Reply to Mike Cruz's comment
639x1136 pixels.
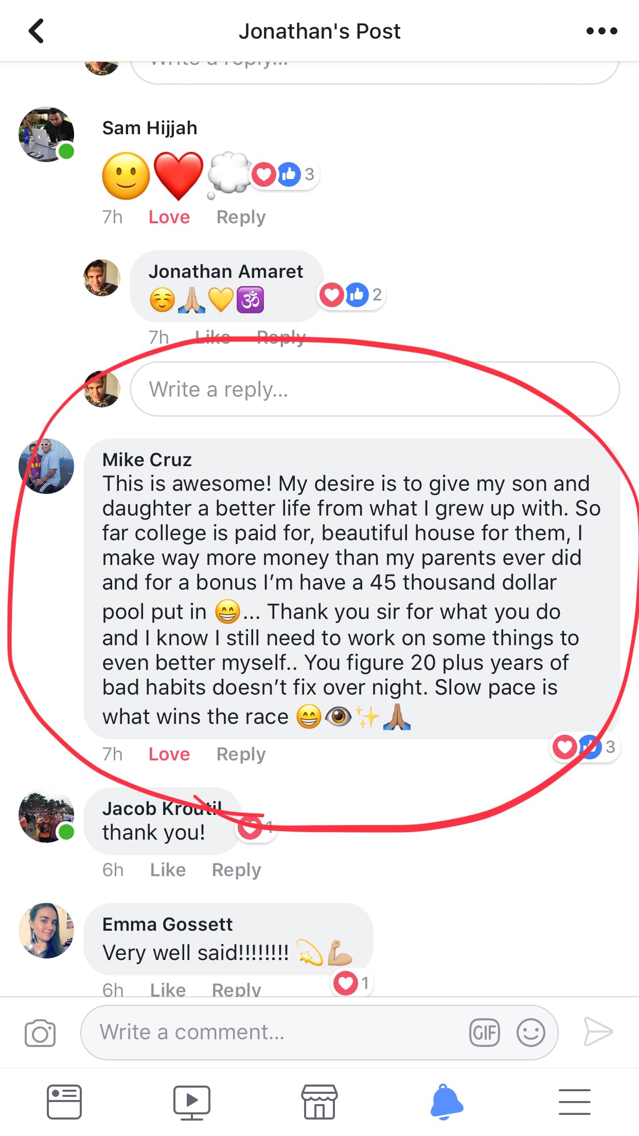[x=241, y=754]
